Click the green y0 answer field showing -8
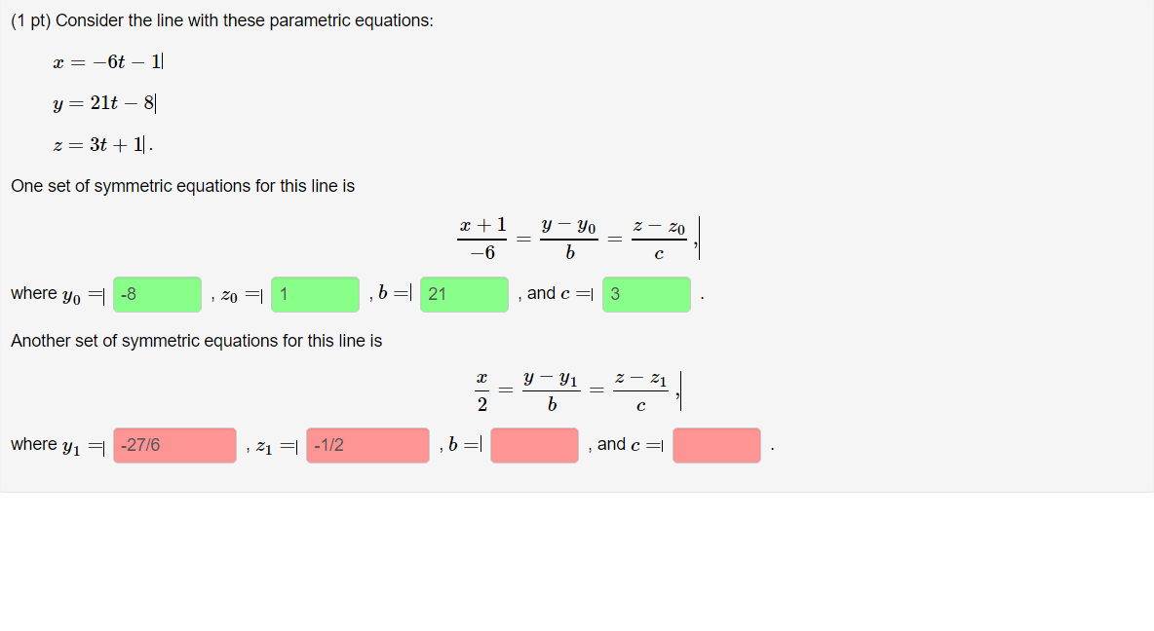 point(155,294)
